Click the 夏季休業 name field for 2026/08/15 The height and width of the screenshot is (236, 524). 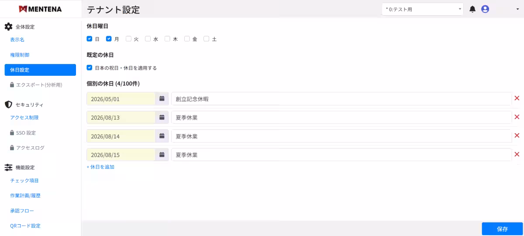pyautogui.click(x=341, y=155)
